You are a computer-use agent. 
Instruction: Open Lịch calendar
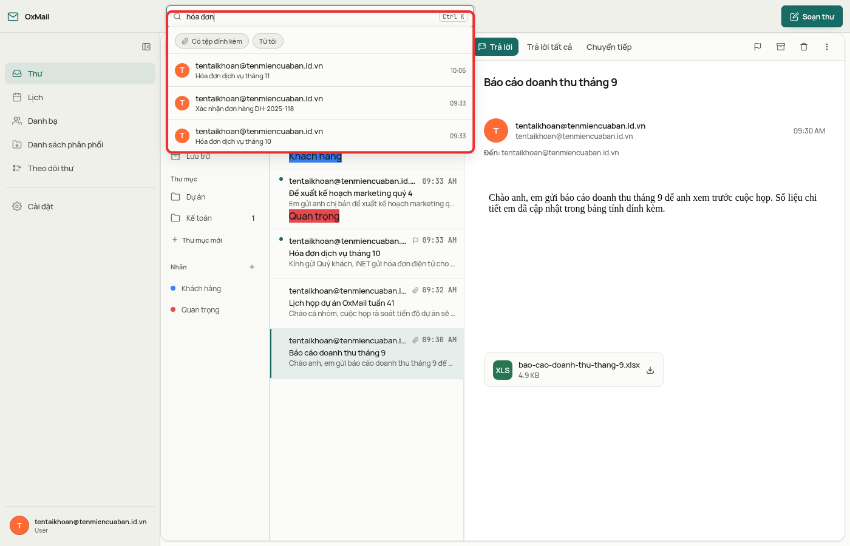(x=80, y=97)
